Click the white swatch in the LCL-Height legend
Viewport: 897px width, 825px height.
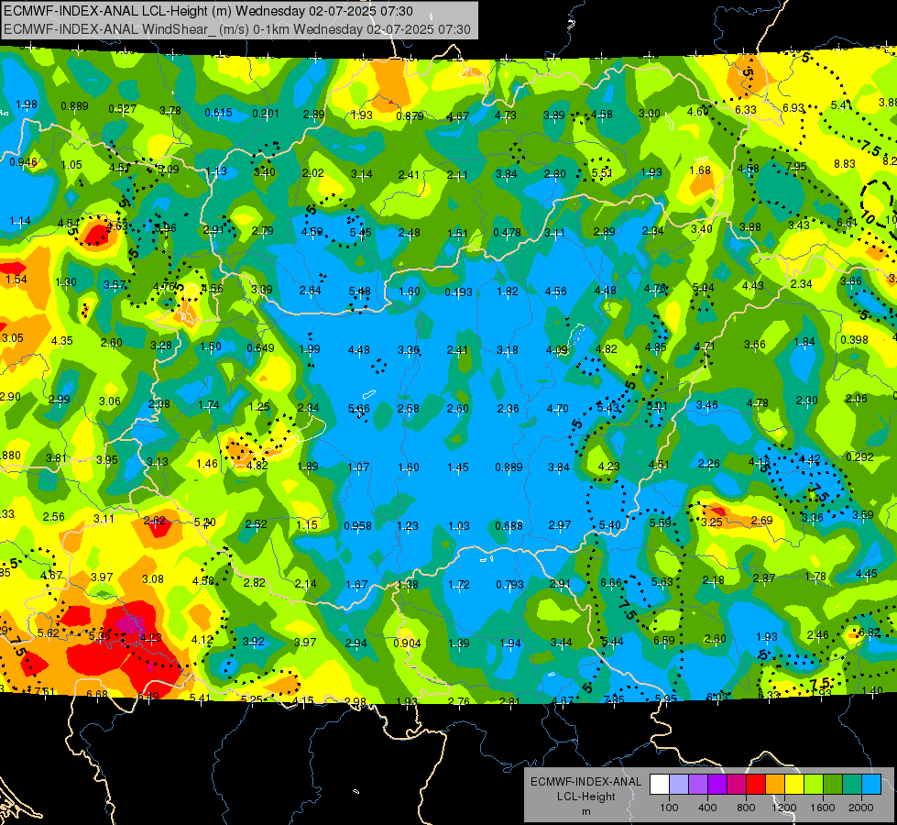pos(659,785)
